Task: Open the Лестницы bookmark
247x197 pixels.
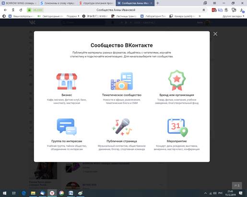Action: [x=124, y=16]
